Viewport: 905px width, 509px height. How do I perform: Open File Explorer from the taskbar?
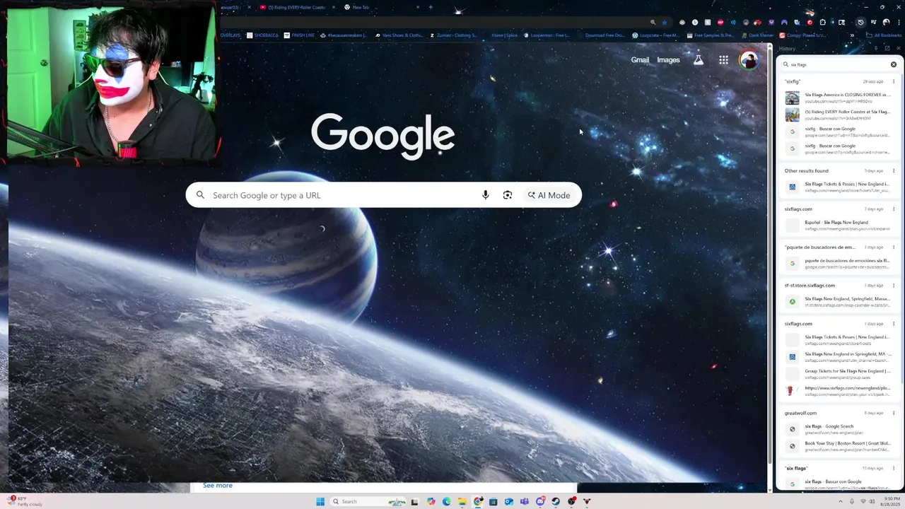462,501
